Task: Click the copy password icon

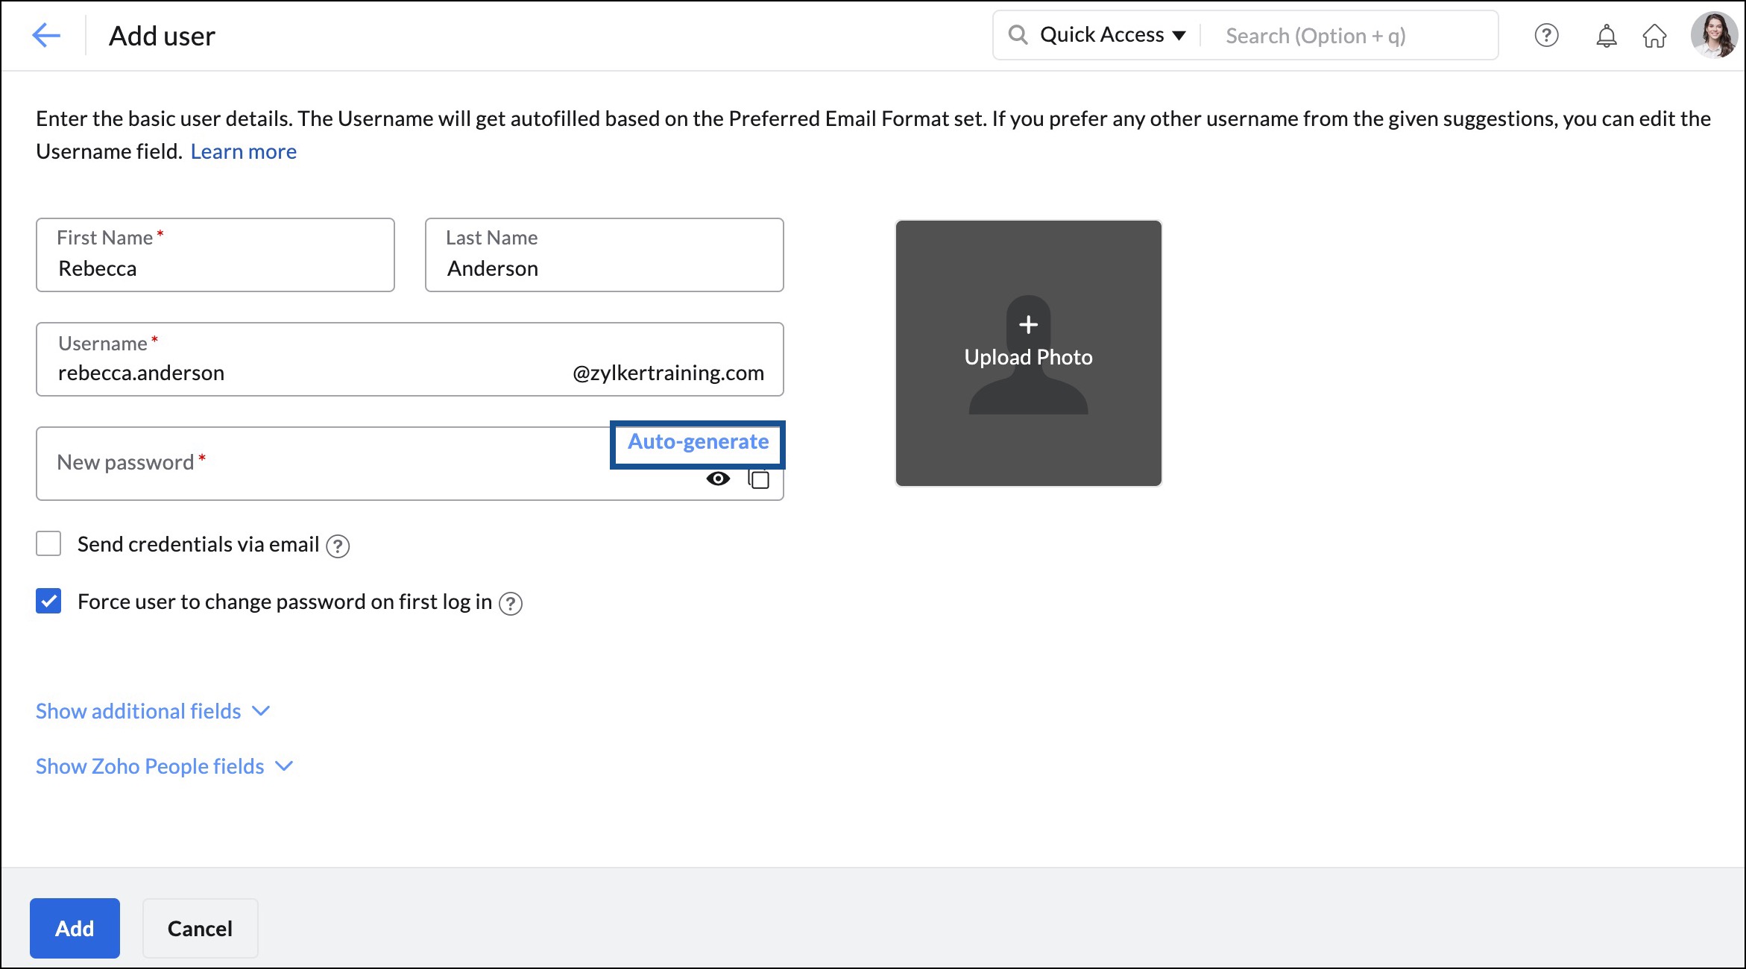Action: pos(758,480)
